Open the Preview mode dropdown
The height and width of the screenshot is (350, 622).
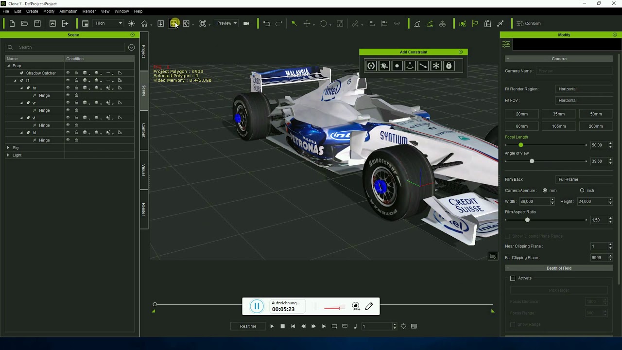coord(227,23)
